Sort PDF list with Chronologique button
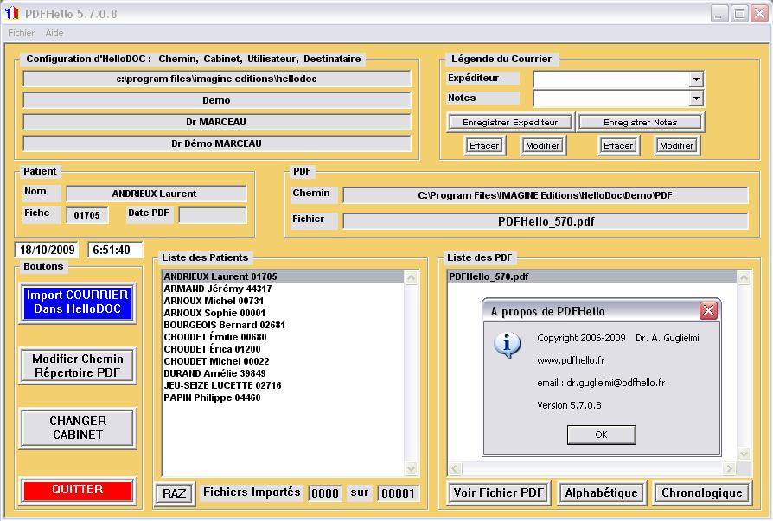773x521 pixels. (702, 493)
